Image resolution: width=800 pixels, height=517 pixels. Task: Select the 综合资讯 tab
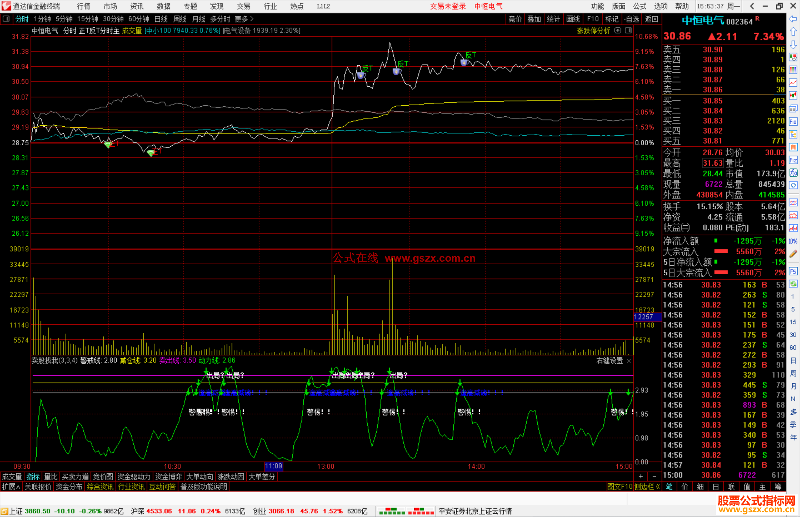pos(100,487)
